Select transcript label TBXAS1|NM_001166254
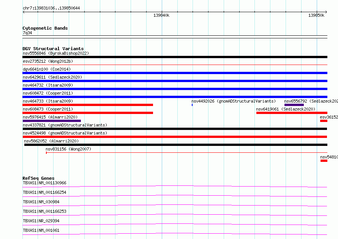 (44, 192)
